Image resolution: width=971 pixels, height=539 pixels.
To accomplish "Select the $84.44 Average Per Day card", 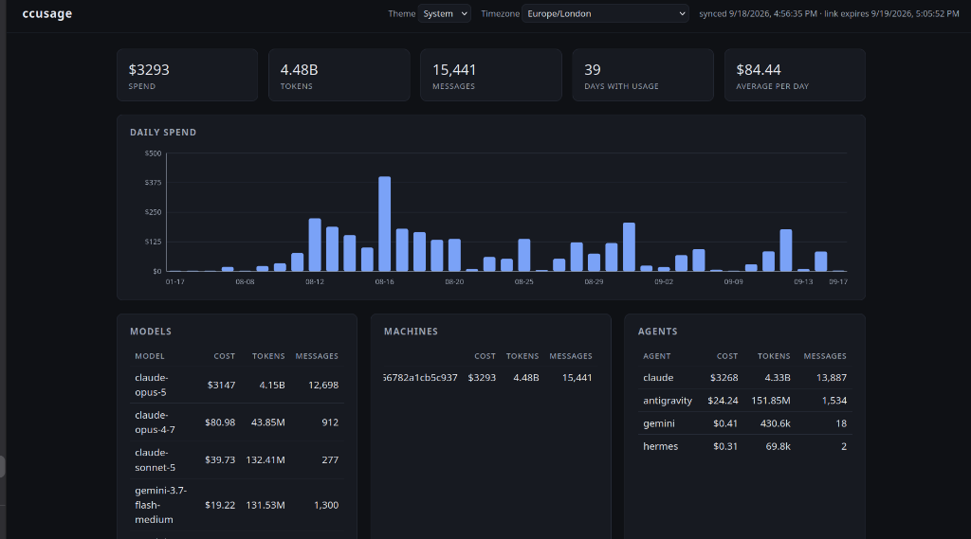I will pos(795,75).
